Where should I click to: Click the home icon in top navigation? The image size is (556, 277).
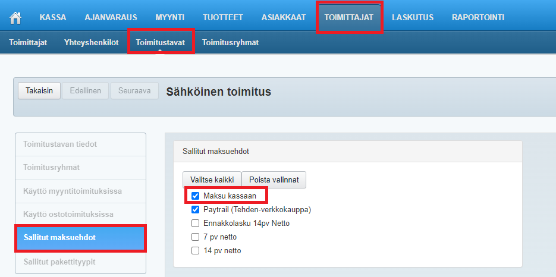click(x=15, y=18)
